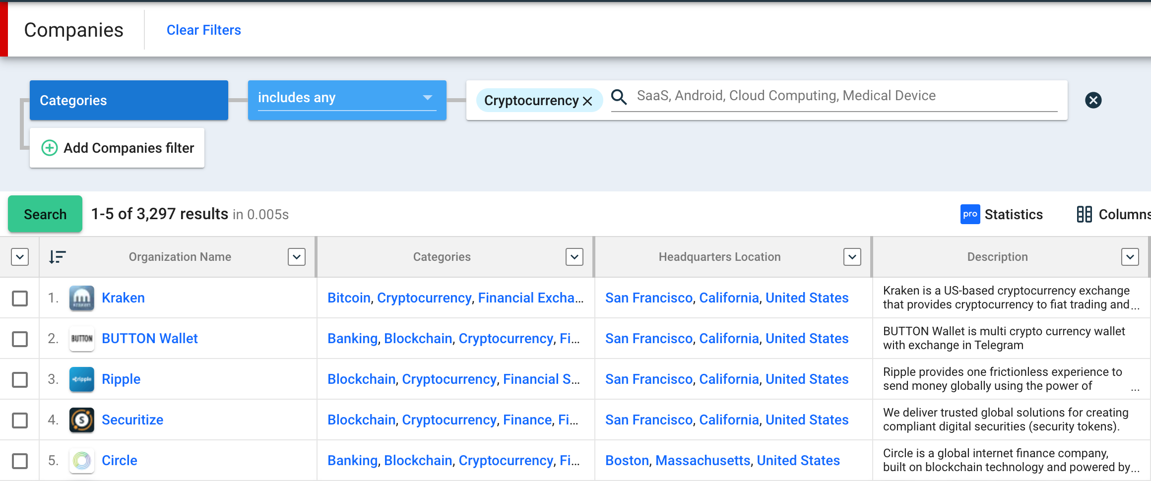The image size is (1151, 481).
Task: Click Financial Excha... category in Kraken row
Action: click(x=531, y=298)
